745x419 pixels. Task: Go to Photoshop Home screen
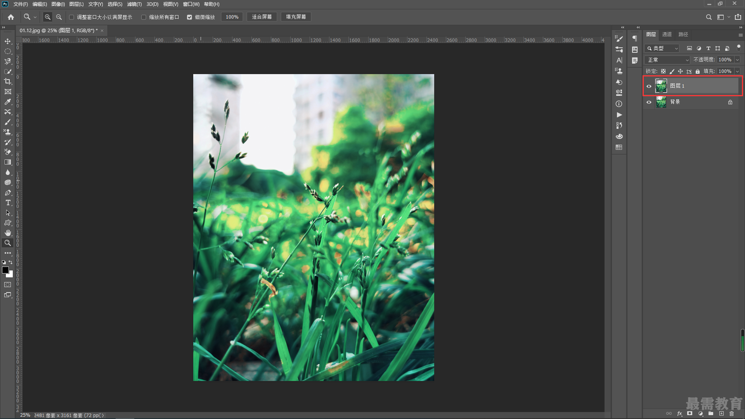11,17
